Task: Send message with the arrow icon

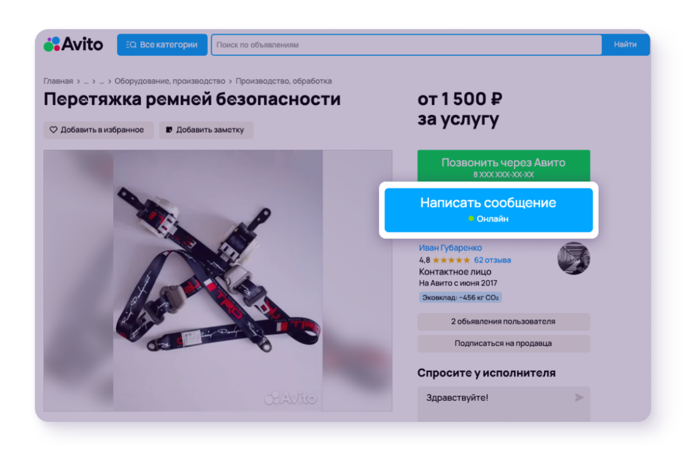Action: tap(579, 397)
